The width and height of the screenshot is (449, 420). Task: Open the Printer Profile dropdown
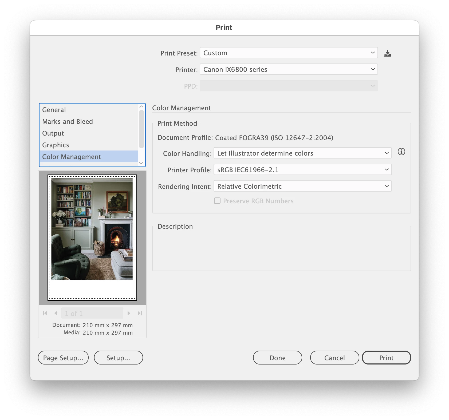pyautogui.click(x=303, y=170)
